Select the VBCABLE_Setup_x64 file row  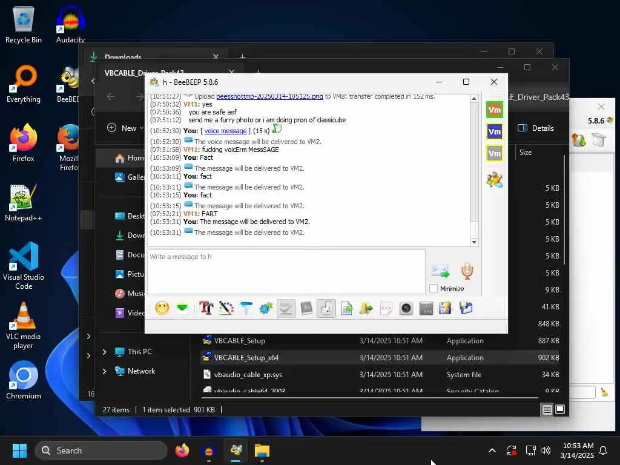(x=380, y=357)
